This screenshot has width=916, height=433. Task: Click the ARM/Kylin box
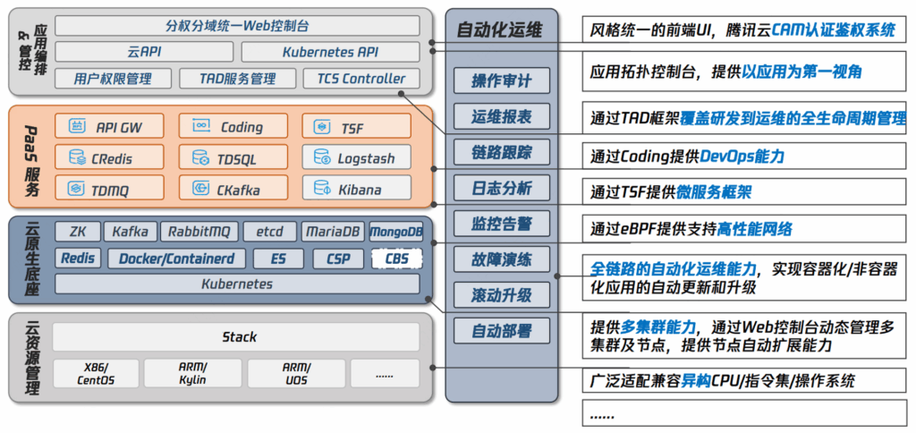[193, 373]
